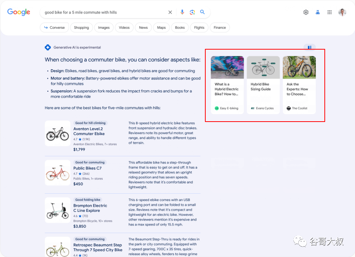
Task: Switch to the Finance tab
Action: 219,28
